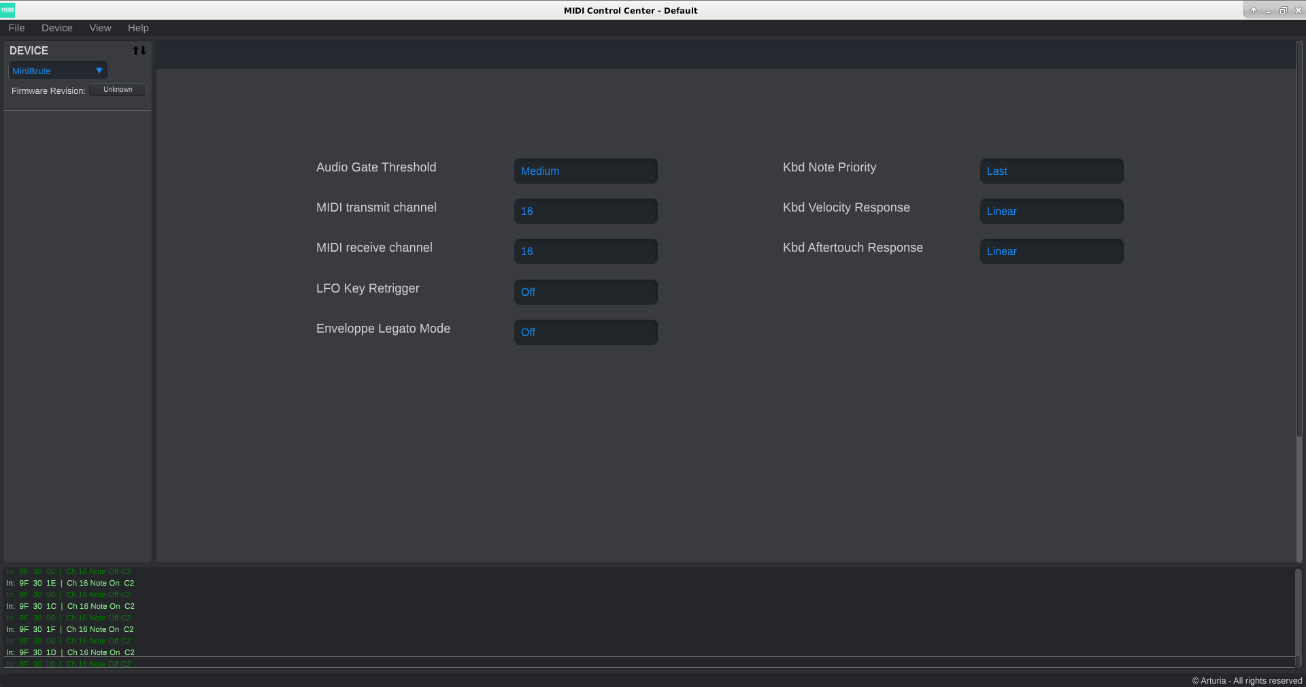The image size is (1306, 687).
Task: Open the Device menu
Action: pyautogui.click(x=57, y=28)
